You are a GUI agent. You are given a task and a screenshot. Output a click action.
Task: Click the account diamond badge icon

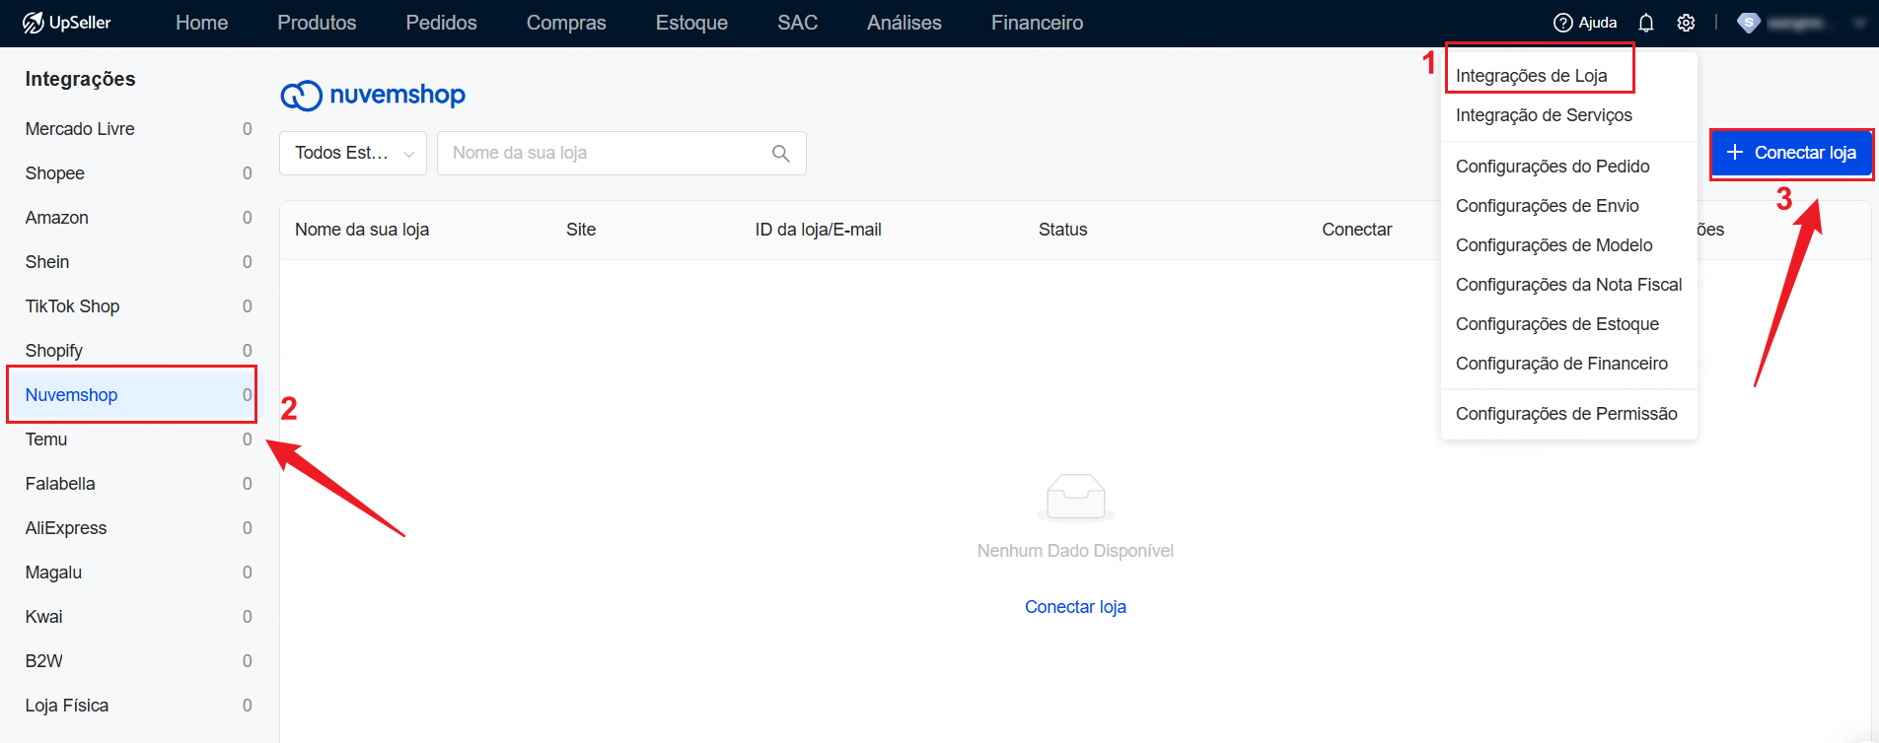click(x=1749, y=23)
